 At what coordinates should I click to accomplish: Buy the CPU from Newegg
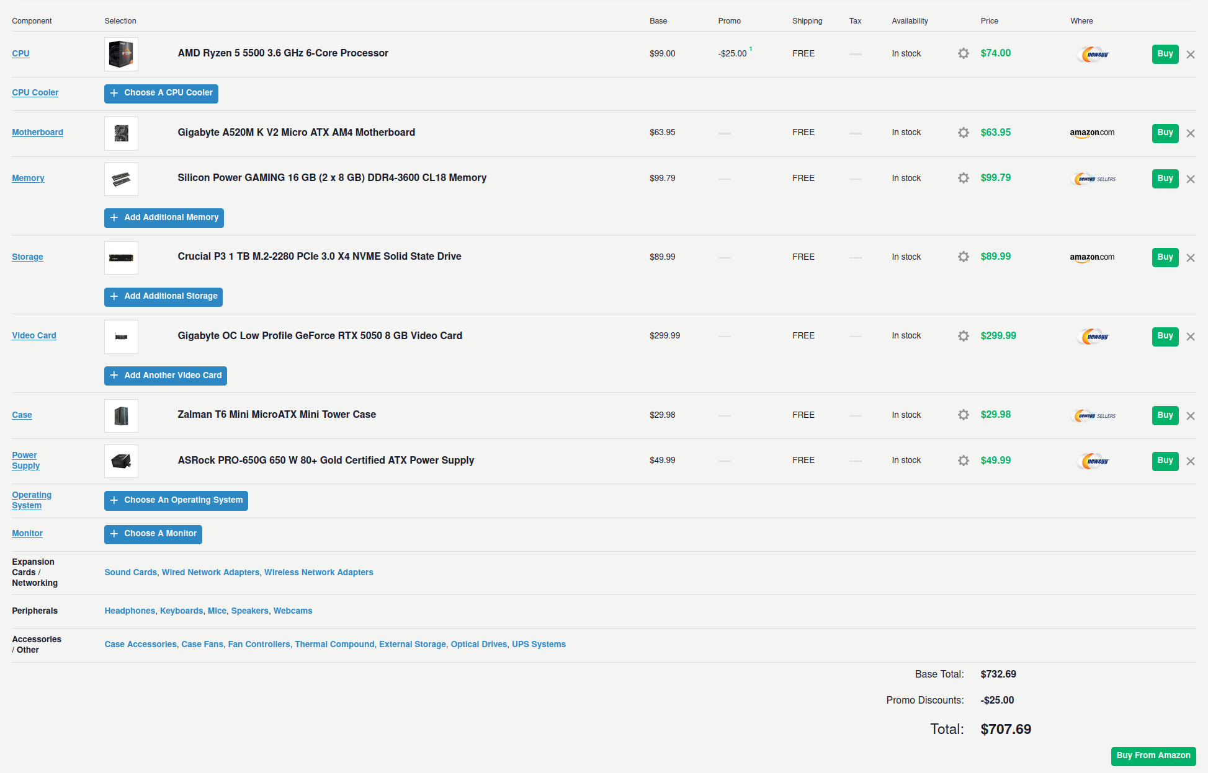(1165, 54)
